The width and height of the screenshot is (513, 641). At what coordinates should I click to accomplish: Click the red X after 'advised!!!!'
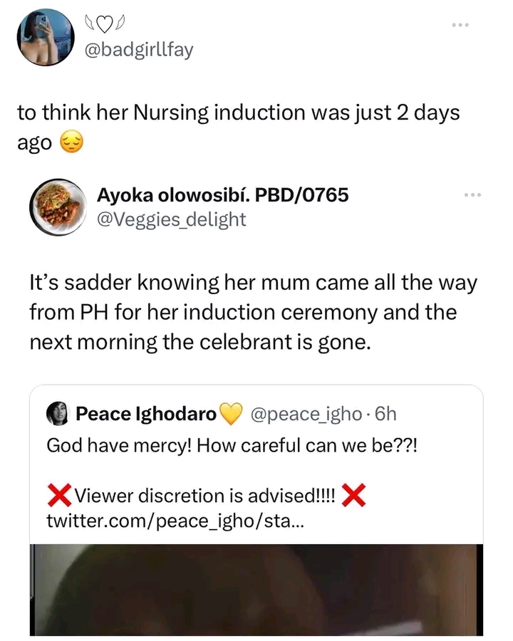pyautogui.click(x=354, y=494)
